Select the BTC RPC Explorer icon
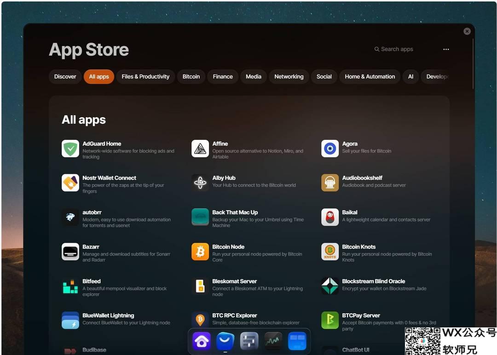Image resolution: width=497 pixels, height=355 pixels. coord(200,321)
